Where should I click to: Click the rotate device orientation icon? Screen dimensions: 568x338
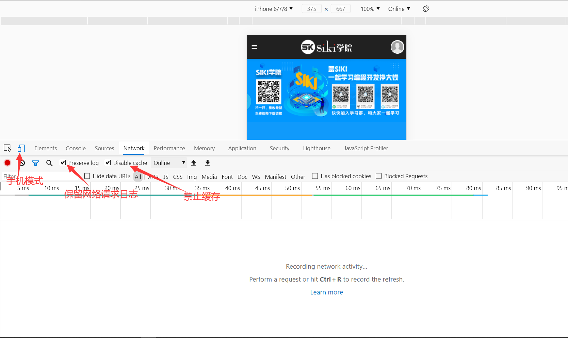pyautogui.click(x=426, y=9)
